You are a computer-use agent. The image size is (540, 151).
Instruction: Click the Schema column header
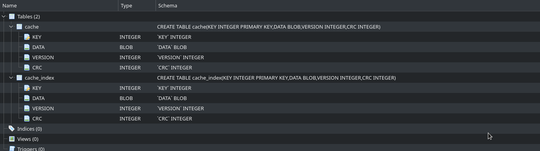tap(348, 5)
